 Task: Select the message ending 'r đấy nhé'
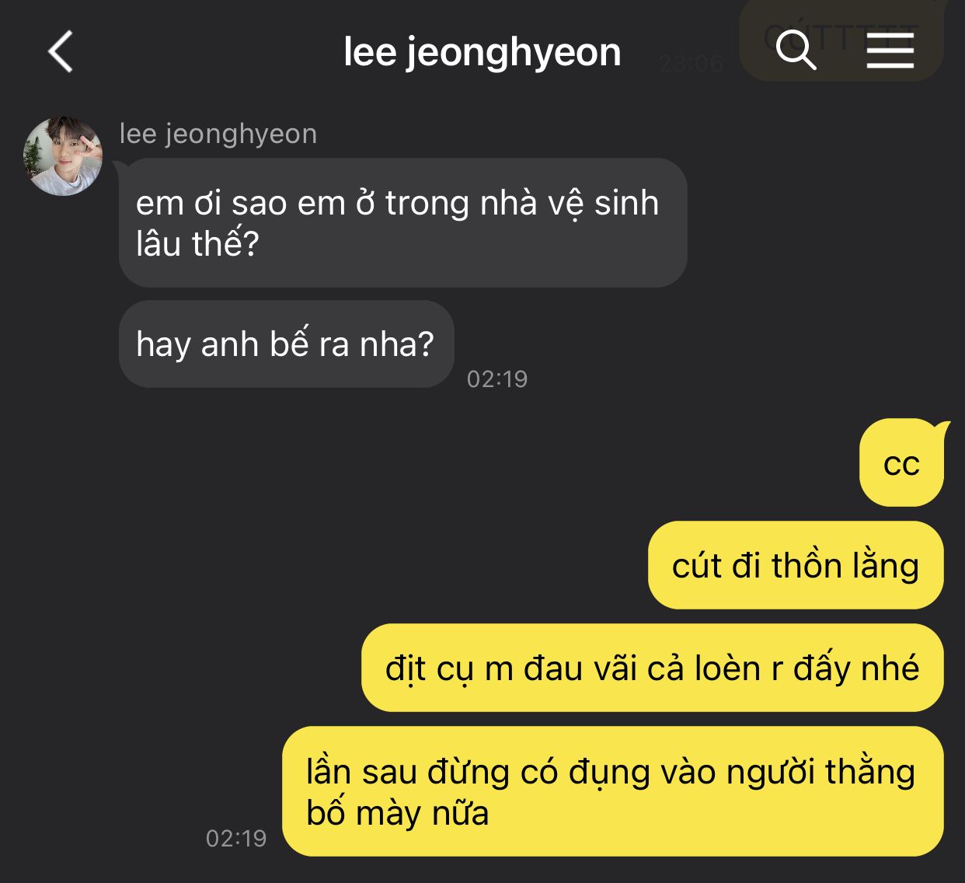click(653, 668)
